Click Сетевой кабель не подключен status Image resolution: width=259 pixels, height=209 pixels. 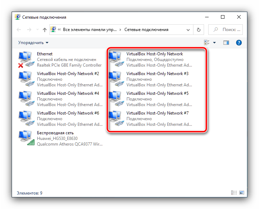point(67,60)
